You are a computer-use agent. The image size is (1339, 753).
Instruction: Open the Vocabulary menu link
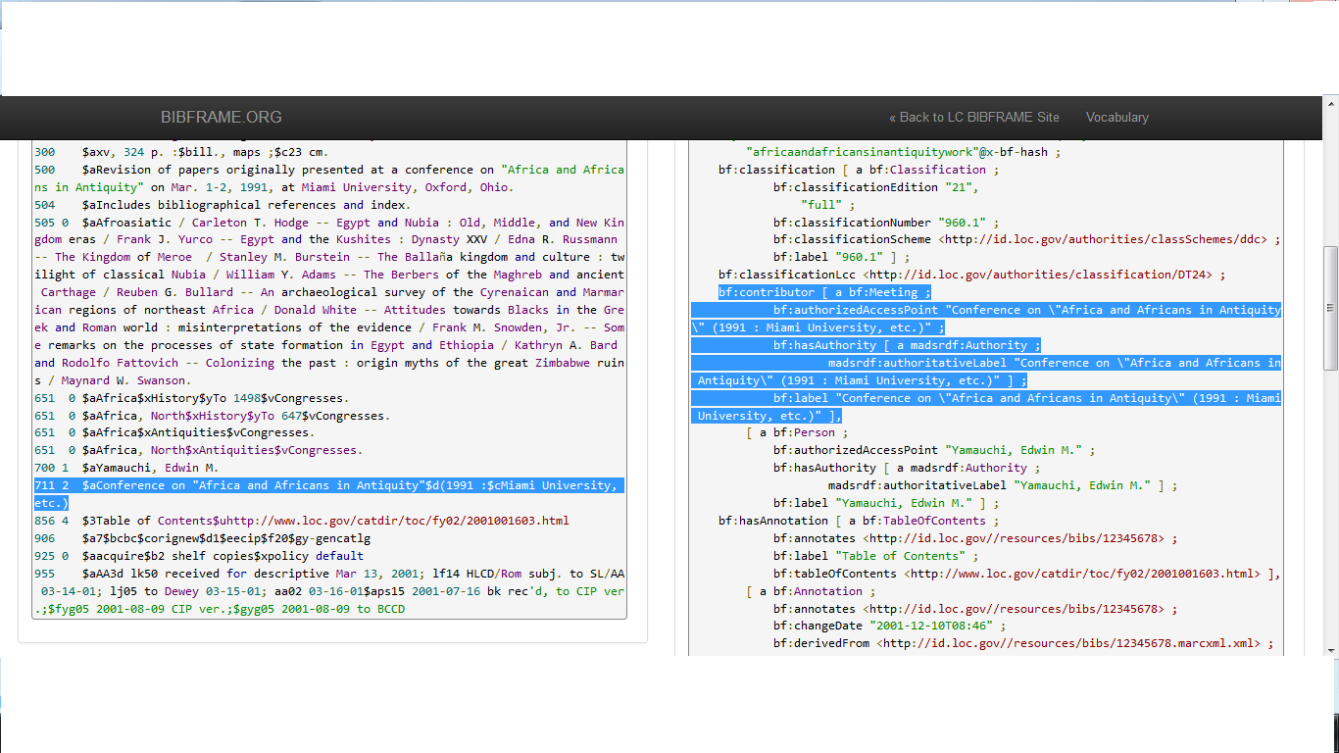(1116, 117)
